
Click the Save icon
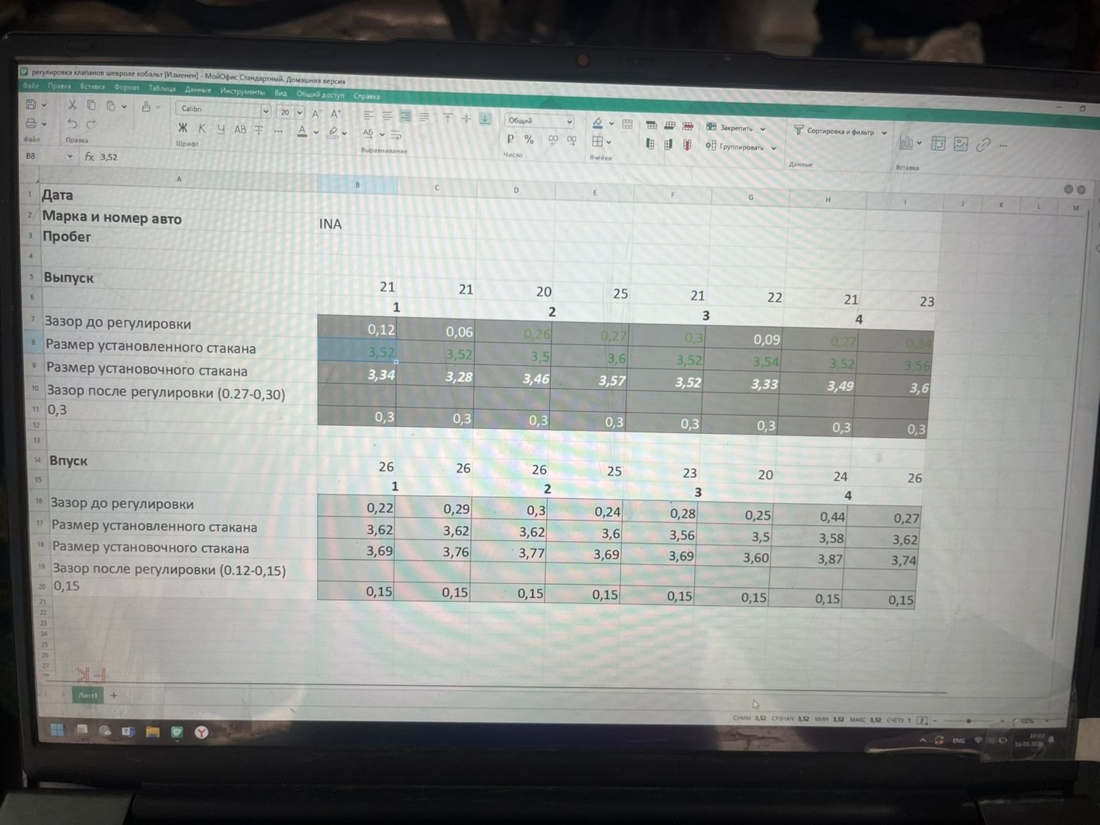pos(32,105)
